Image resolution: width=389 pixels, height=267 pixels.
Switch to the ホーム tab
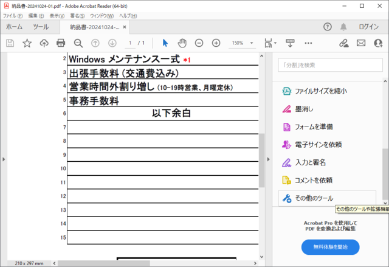[14, 27]
